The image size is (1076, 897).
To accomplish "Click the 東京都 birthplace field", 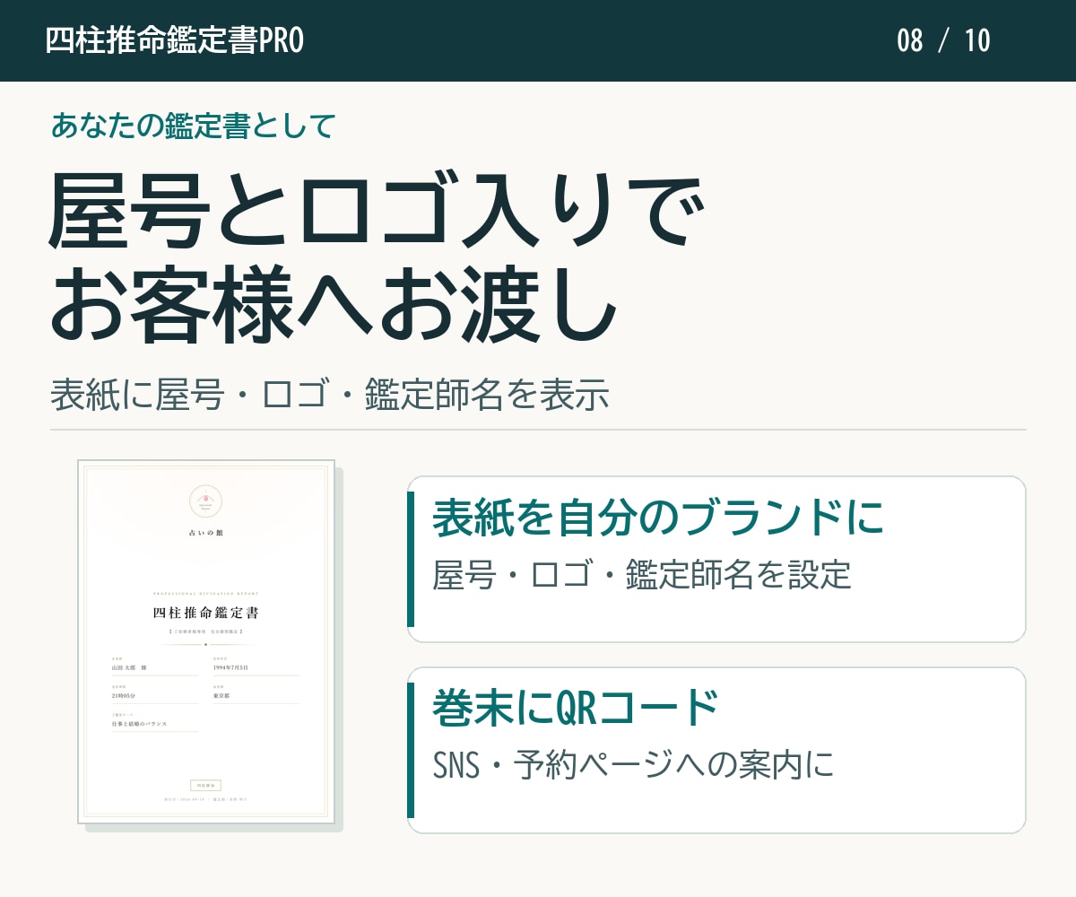I will tap(256, 695).
